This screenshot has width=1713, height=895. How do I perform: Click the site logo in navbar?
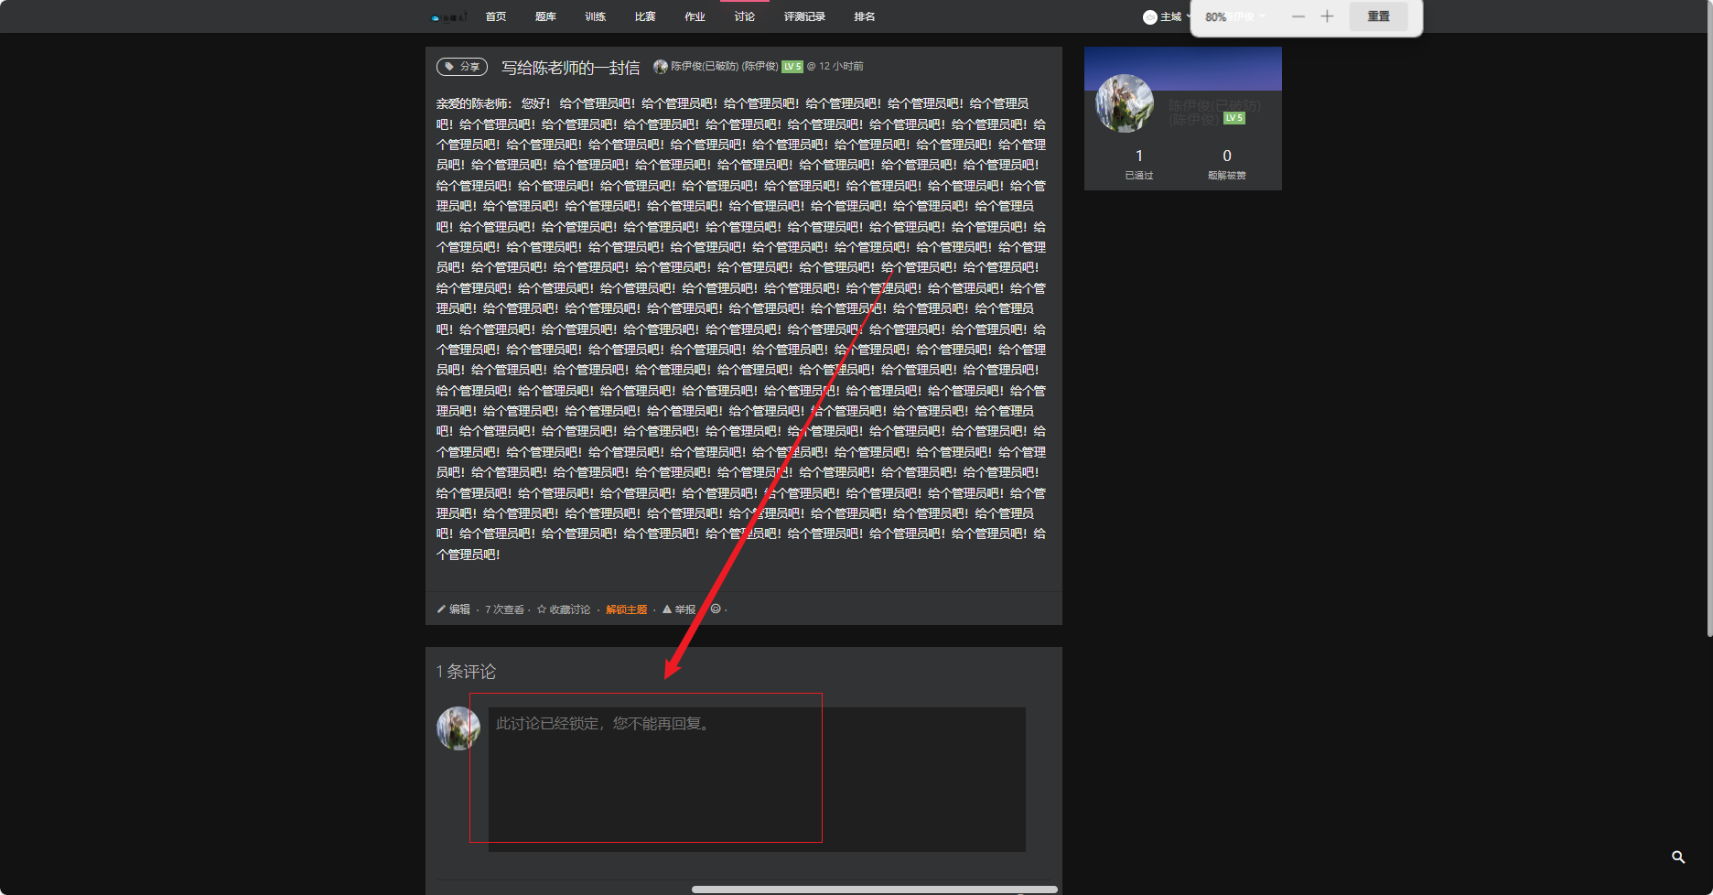[x=448, y=16]
